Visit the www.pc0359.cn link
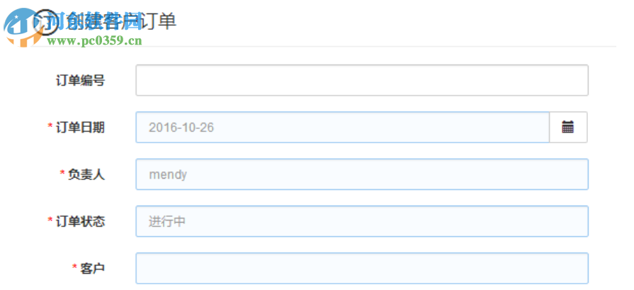This screenshot has height=290, width=634. point(95,41)
